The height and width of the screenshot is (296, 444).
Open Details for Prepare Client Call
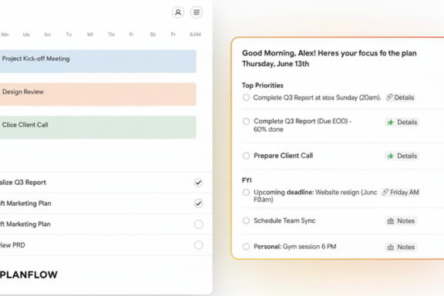402,156
